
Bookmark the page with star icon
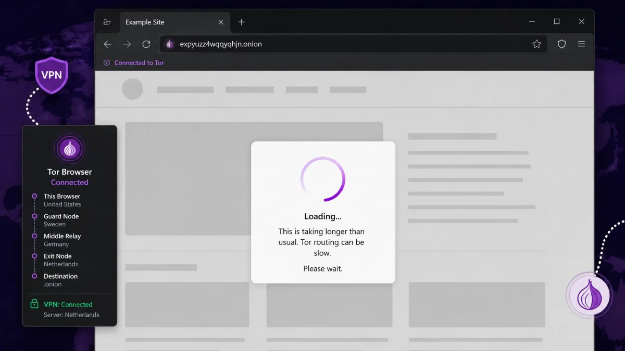pos(536,44)
